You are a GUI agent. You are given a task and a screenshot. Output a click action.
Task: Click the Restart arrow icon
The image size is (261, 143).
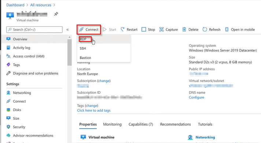[122, 29]
